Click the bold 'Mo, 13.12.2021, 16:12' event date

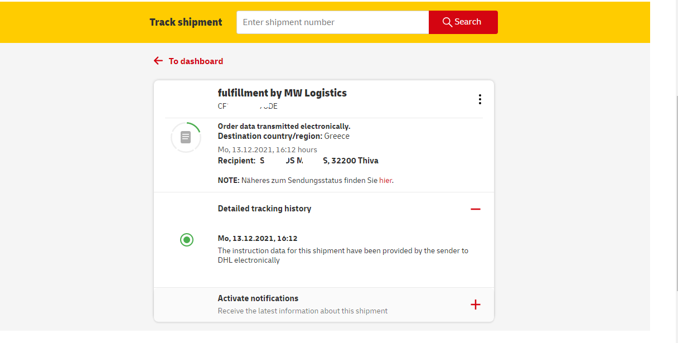tap(258, 238)
